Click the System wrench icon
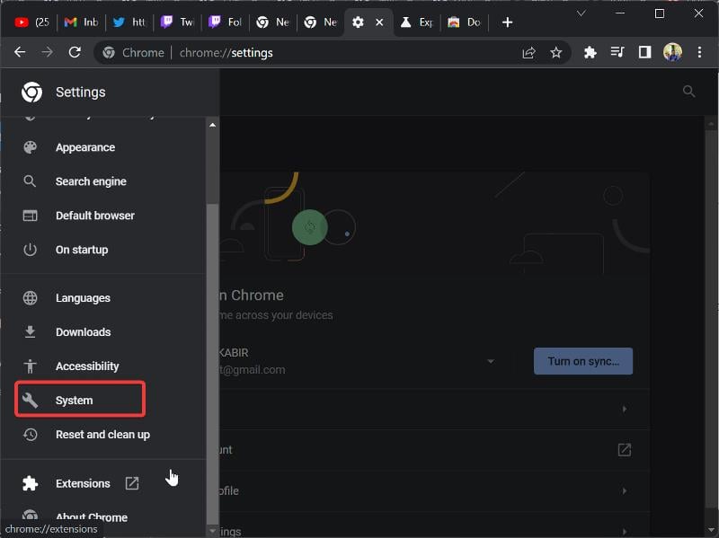 31,400
